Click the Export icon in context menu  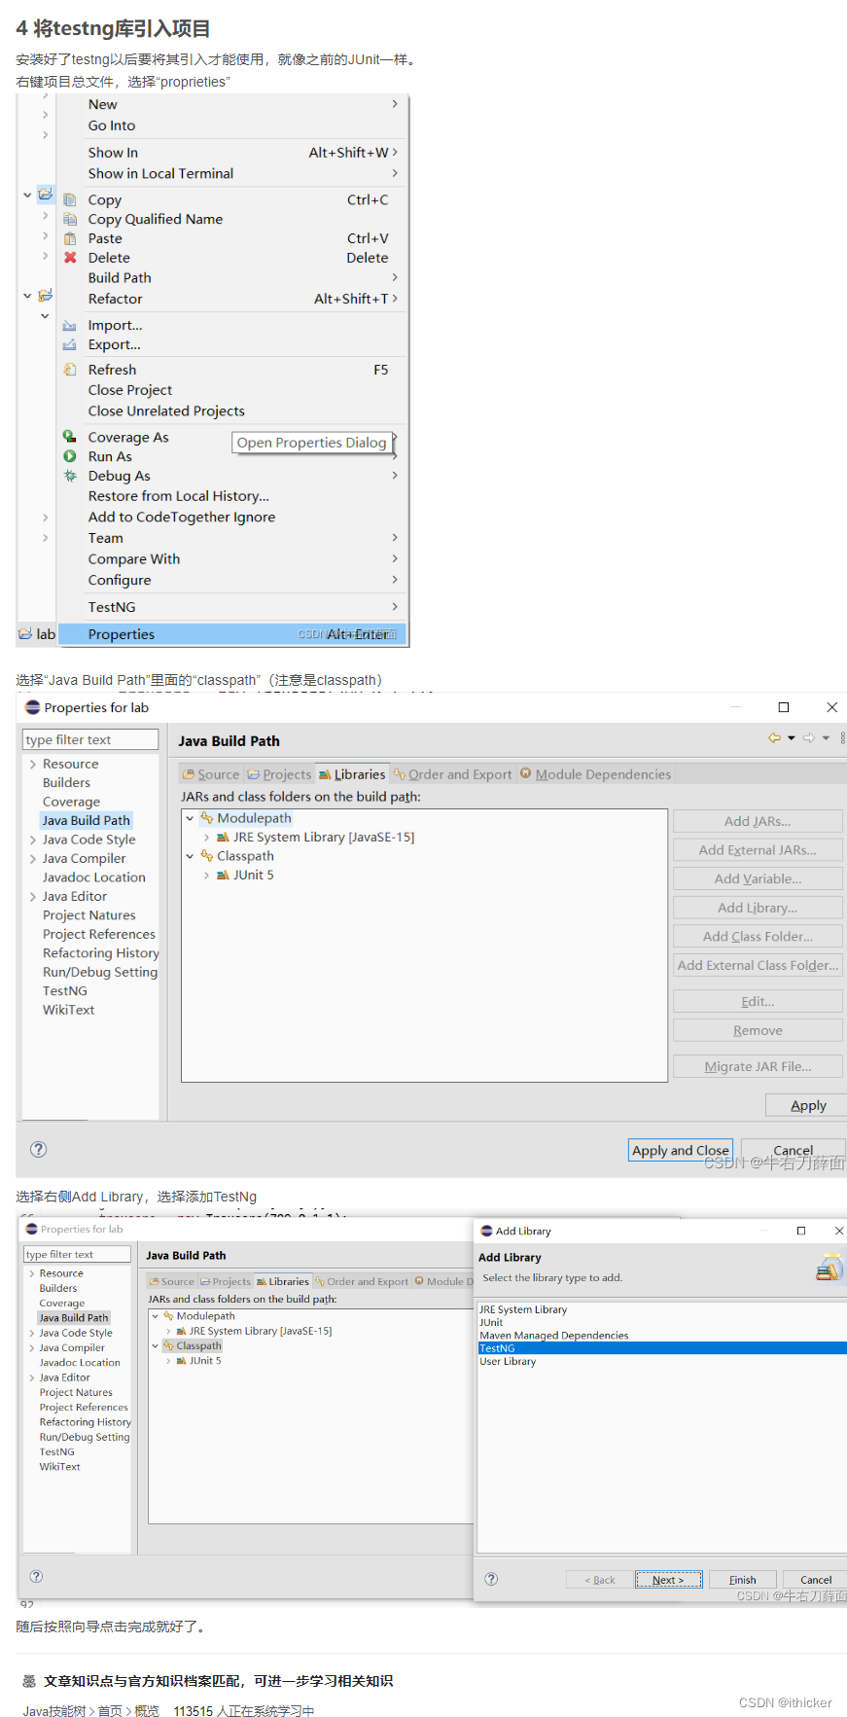70,344
